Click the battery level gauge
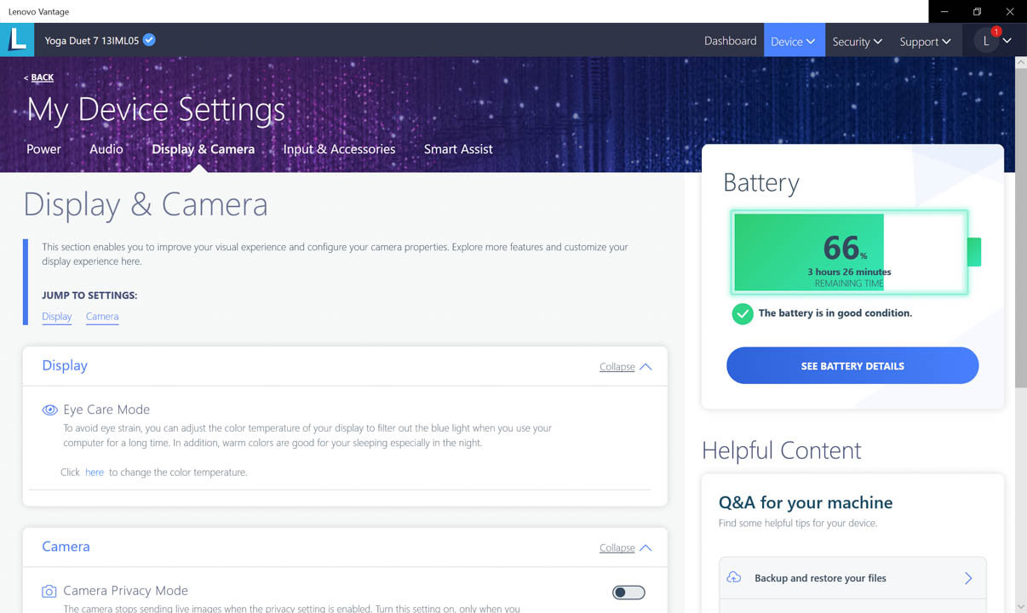Viewport: 1027px width, 613px height. 849,252
